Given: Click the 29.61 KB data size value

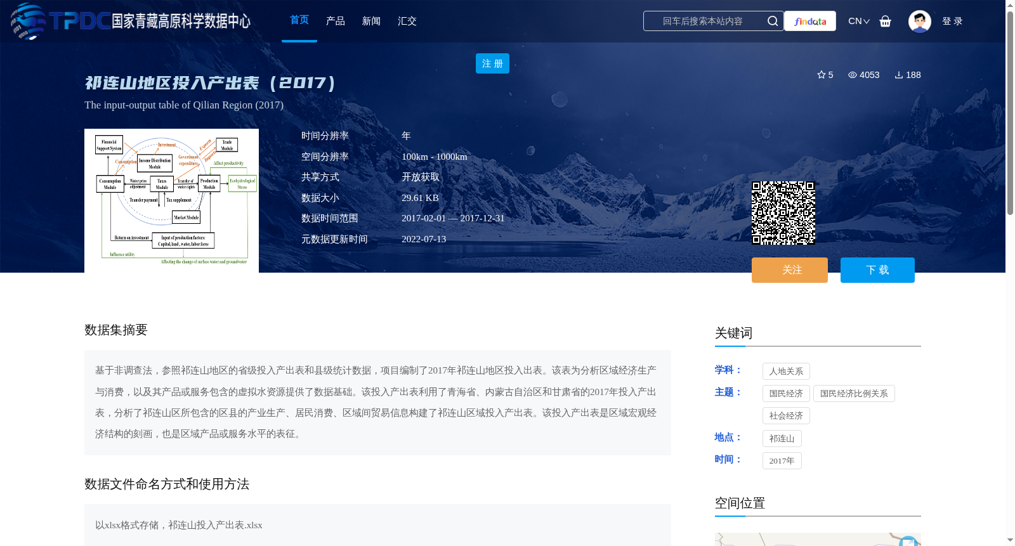Looking at the screenshot, I should point(420,198).
